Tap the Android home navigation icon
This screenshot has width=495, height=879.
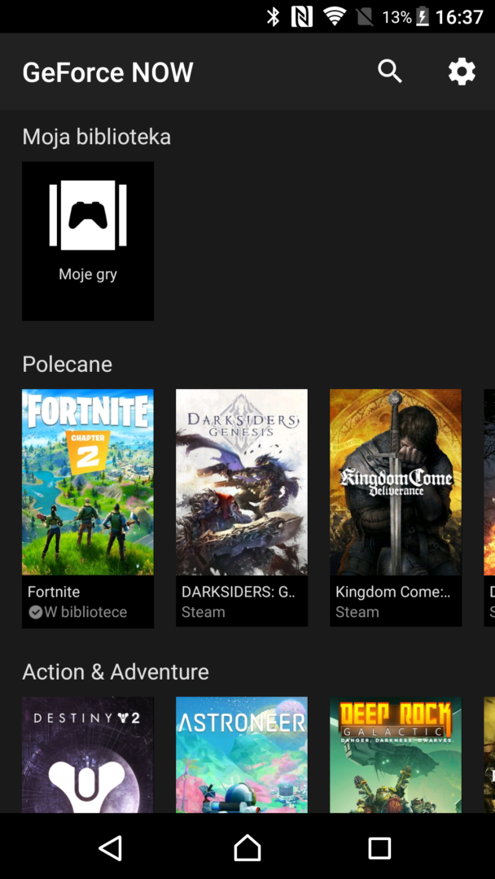[x=247, y=848]
